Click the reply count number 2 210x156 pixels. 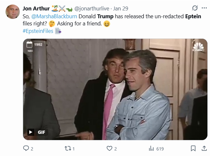pyautogui.click(x=32, y=149)
